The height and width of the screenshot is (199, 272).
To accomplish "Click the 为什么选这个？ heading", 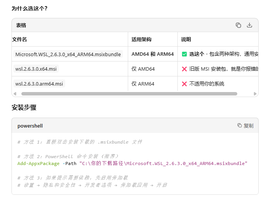I will [29, 8].
